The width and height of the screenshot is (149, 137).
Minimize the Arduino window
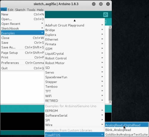94,4
